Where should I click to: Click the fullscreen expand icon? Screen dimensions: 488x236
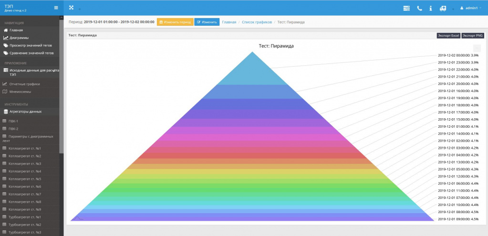[x=71, y=8]
